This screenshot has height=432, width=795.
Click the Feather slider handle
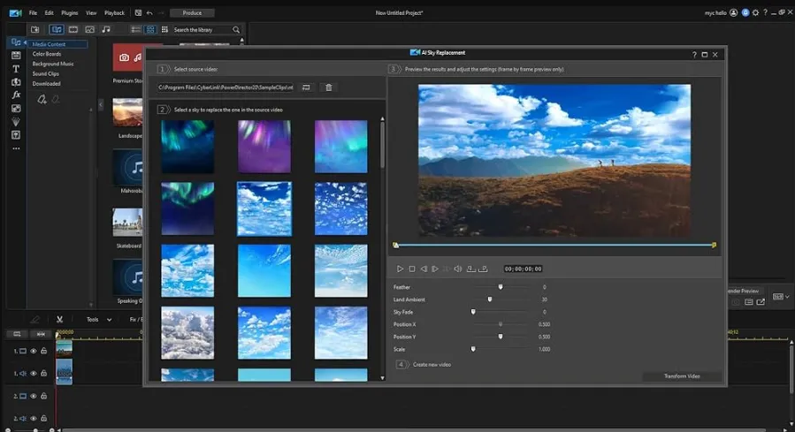pyautogui.click(x=501, y=287)
